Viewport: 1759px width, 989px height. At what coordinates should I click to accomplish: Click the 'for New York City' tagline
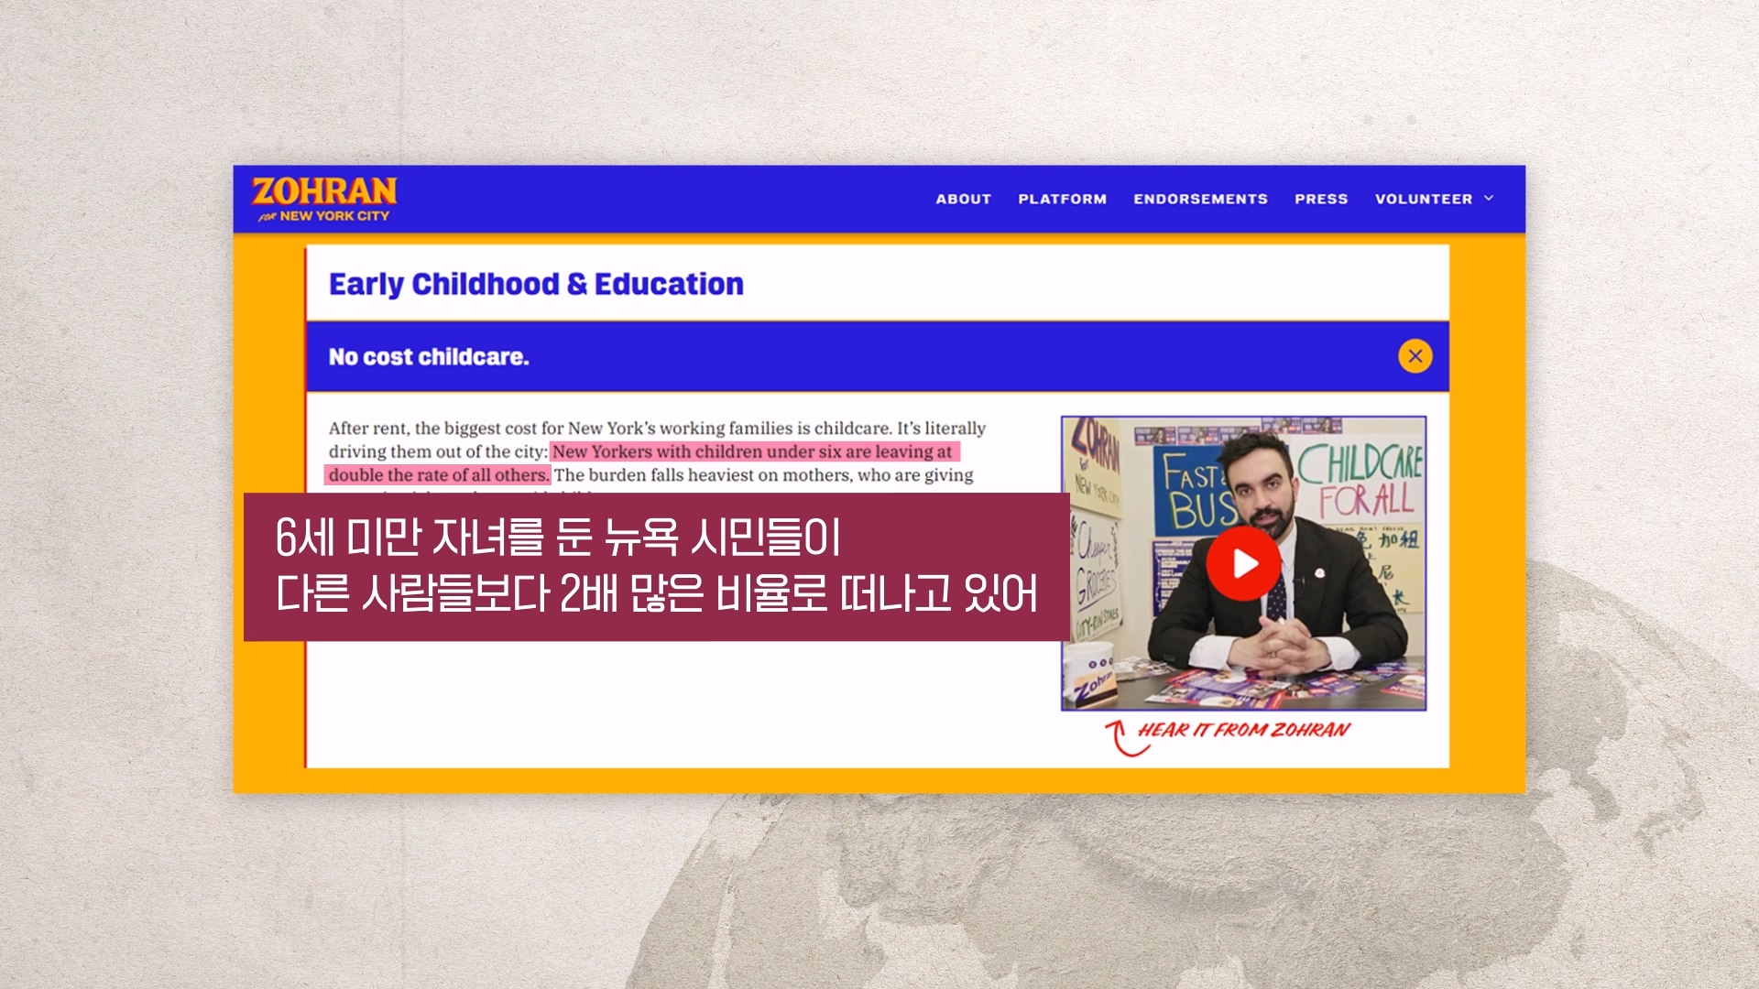point(325,216)
